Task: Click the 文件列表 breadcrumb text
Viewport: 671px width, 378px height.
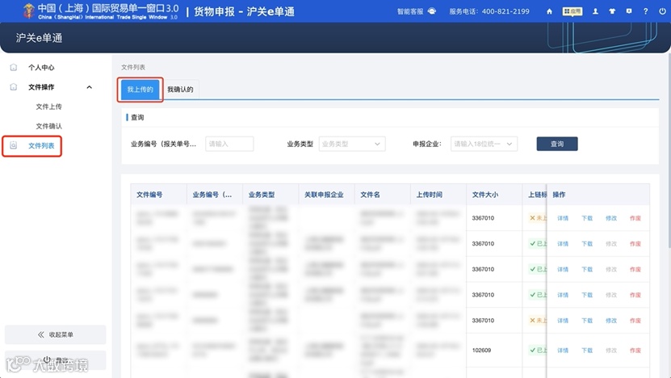Action: (133, 67)
